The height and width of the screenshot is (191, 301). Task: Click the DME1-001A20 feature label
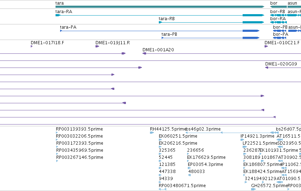click(158, 50)
